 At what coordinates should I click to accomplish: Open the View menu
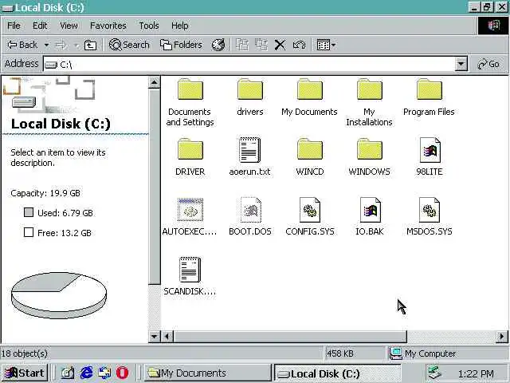(69, 26)
